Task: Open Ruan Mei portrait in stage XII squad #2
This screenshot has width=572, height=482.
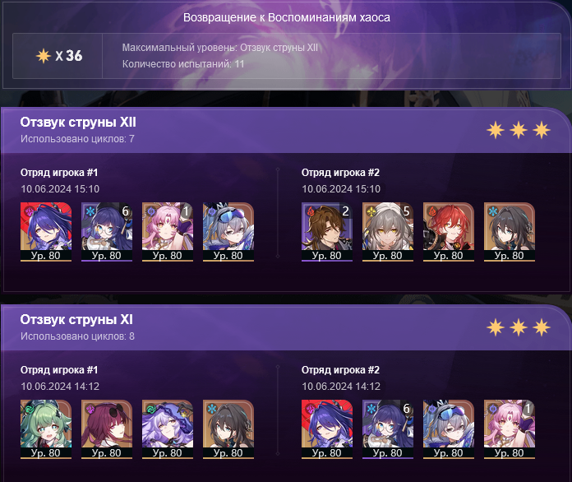Action: pyautogui.click(x=510, y=232)
